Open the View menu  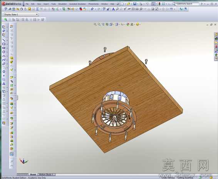[x=39, y=4]
